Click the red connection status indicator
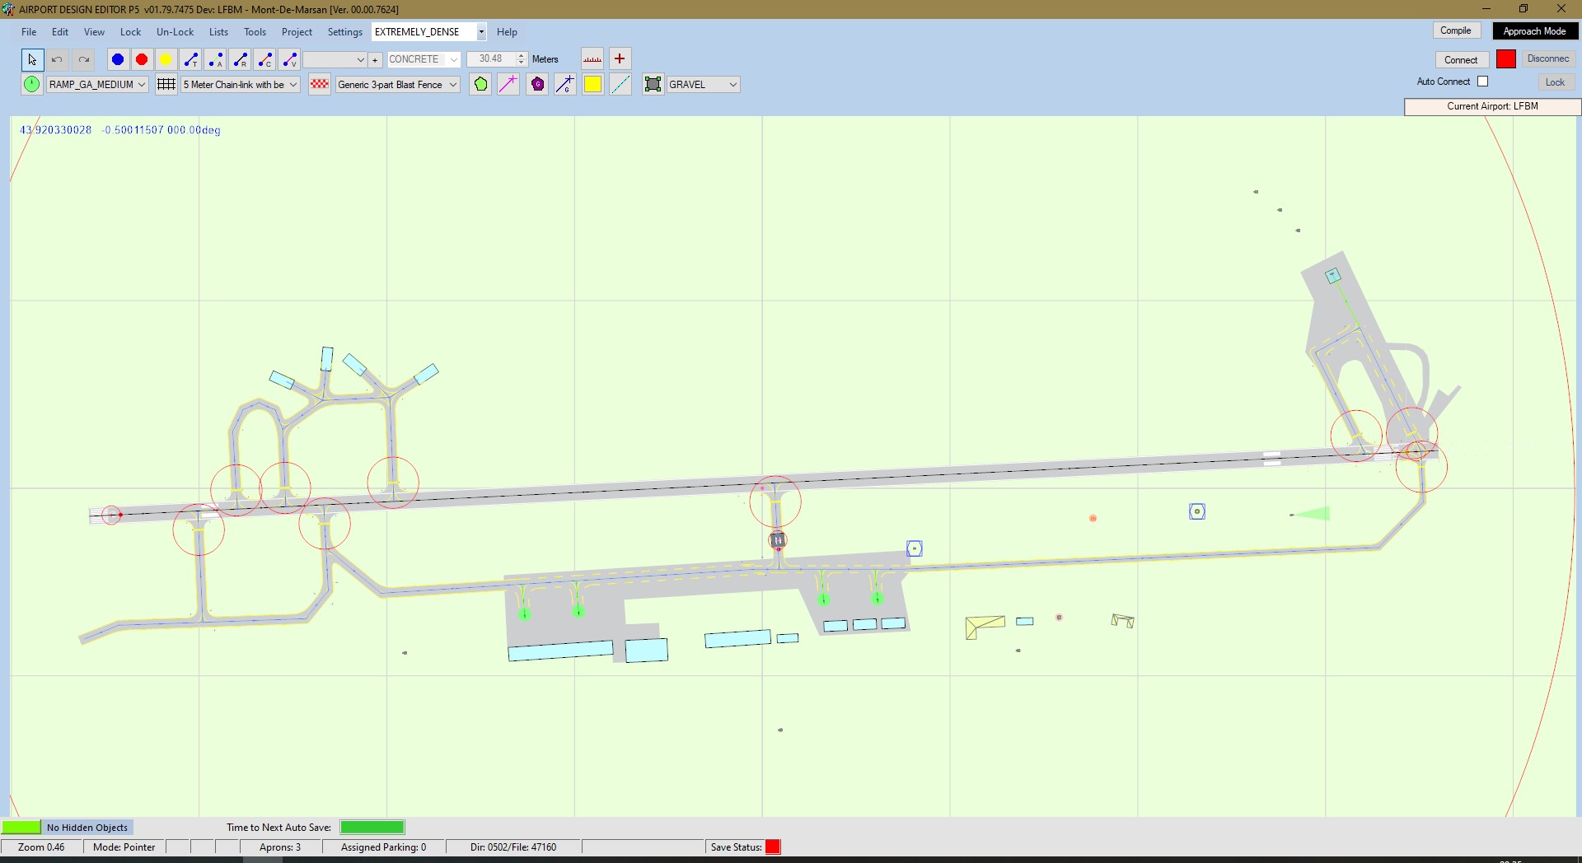Viewport: 1582px width, 863px height. point(1506,59)
